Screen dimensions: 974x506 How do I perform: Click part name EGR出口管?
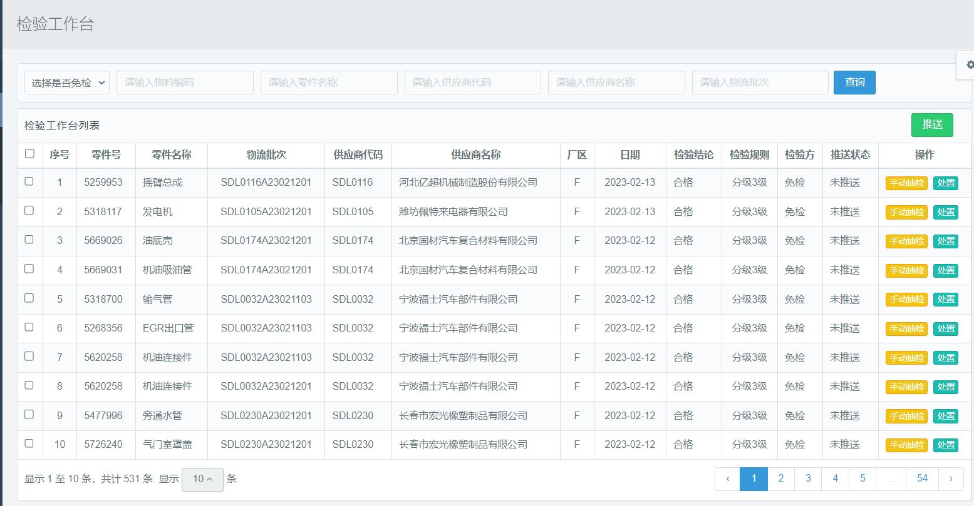point(168,328)
